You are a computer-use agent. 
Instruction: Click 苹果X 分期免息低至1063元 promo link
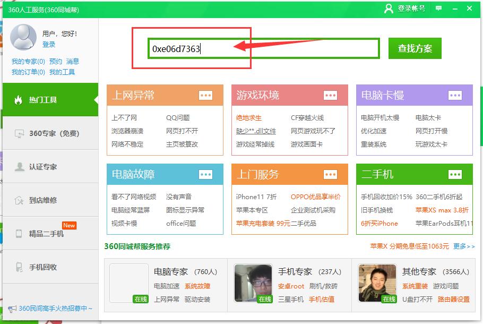pos(409,246)
